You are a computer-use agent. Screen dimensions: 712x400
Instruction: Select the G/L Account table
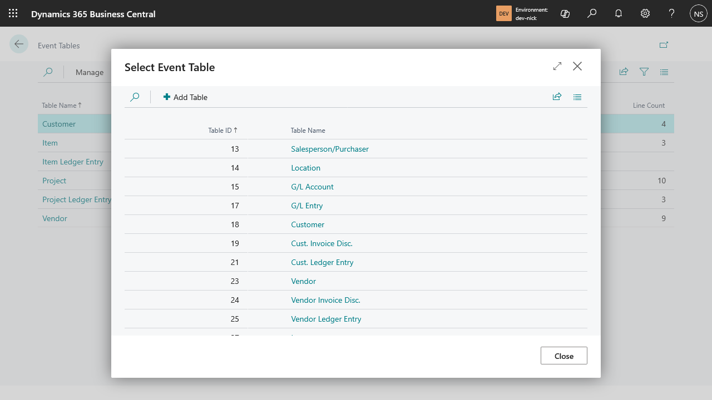coord(312,187)
